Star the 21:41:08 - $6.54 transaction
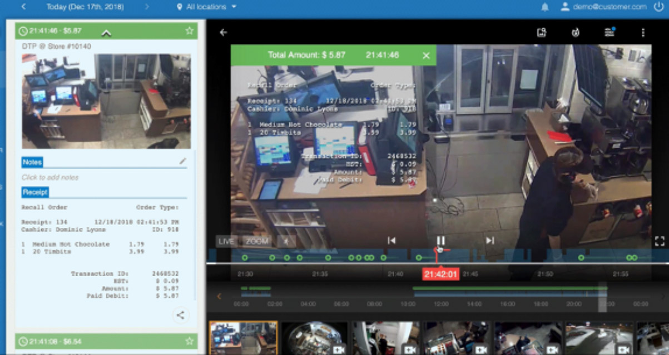This screenshot has width=669, height=355. (x=189, y=341)
